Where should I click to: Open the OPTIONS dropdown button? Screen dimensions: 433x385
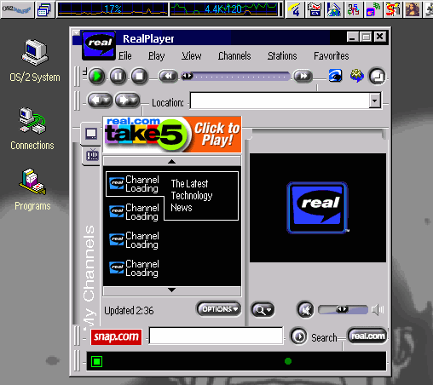click(x=218, y=309)
